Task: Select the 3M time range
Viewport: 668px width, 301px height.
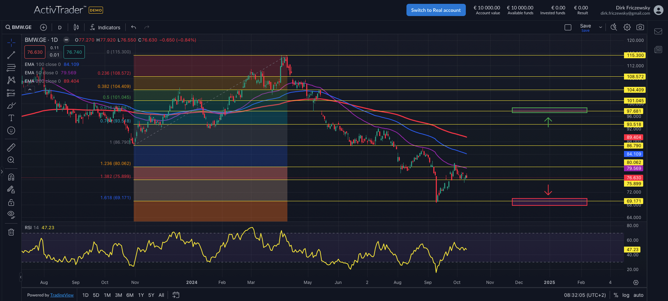Action: click(118, 295)
